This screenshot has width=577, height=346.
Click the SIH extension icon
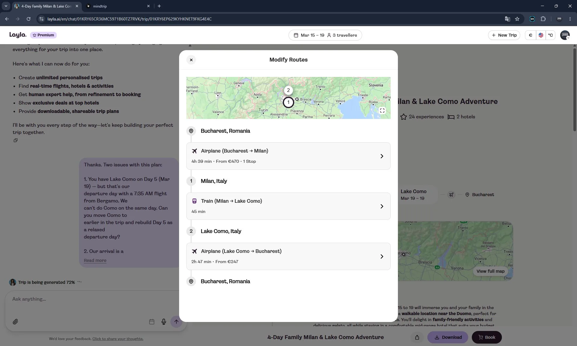click(x=532, y=19)
